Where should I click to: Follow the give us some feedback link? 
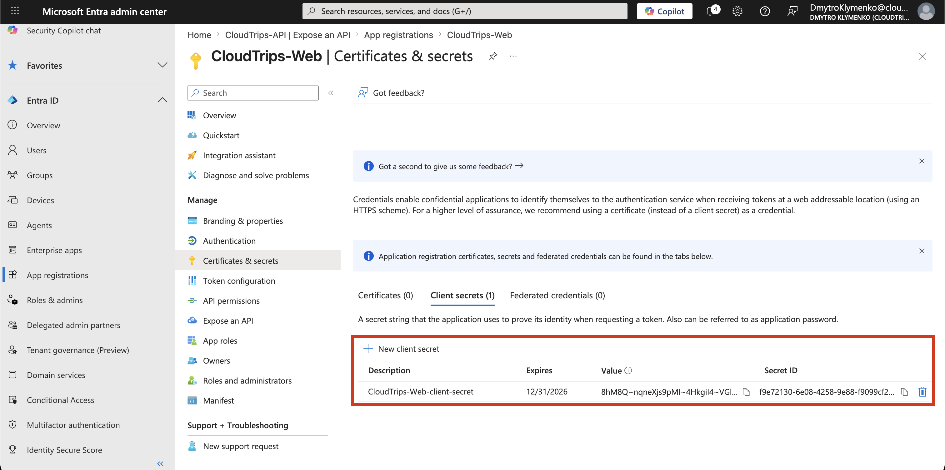[x=451, y=166]
